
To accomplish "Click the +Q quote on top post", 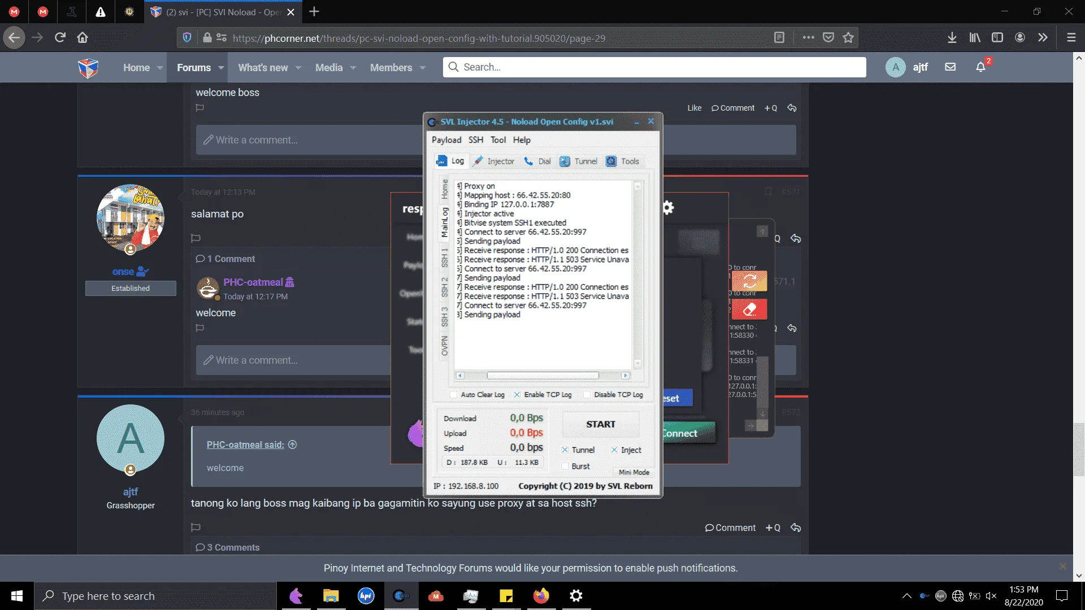I will tap(771, 108).
